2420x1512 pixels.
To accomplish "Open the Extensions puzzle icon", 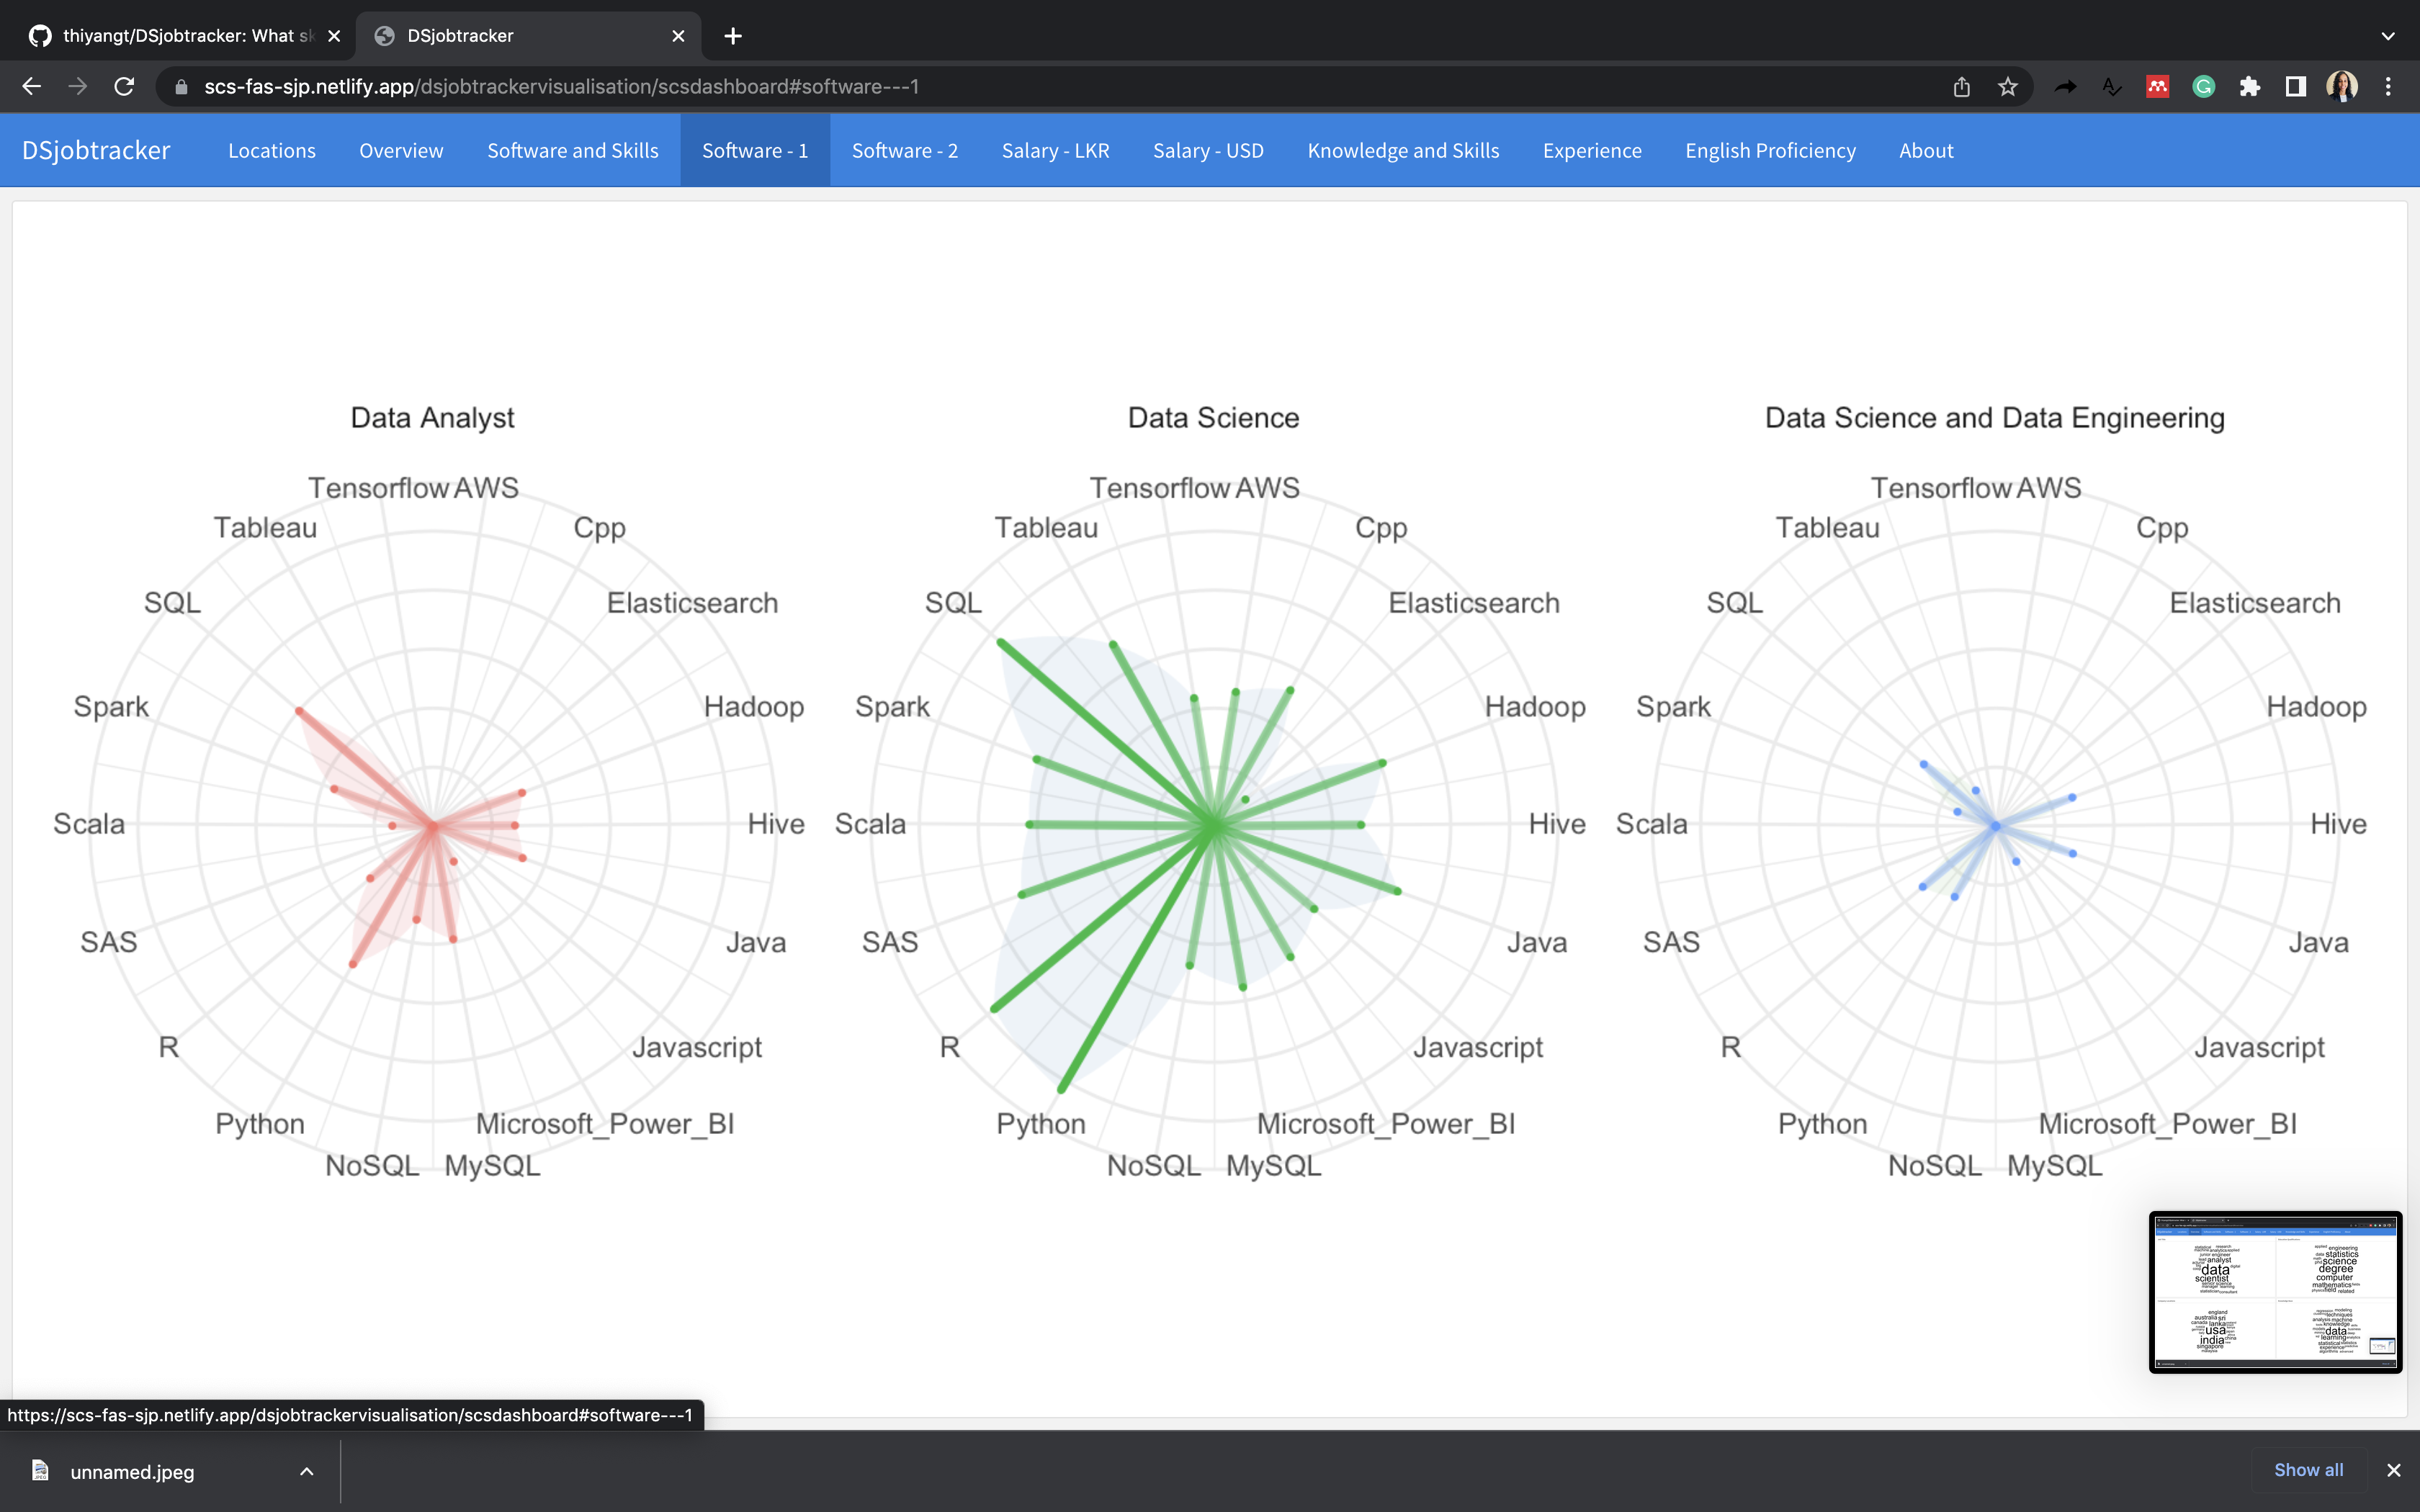I will (x=2249, y=87).
